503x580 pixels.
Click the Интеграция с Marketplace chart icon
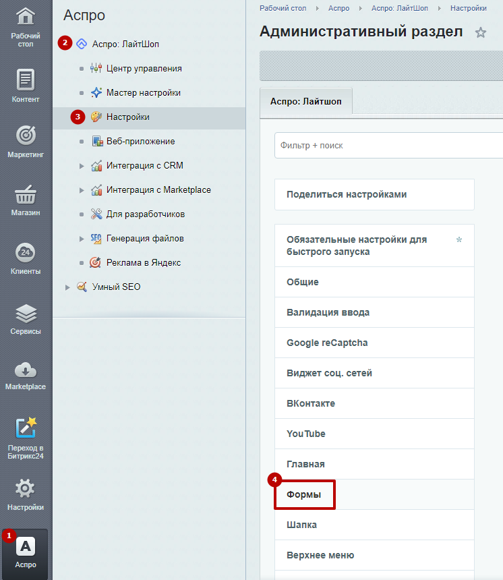[96, 190]
